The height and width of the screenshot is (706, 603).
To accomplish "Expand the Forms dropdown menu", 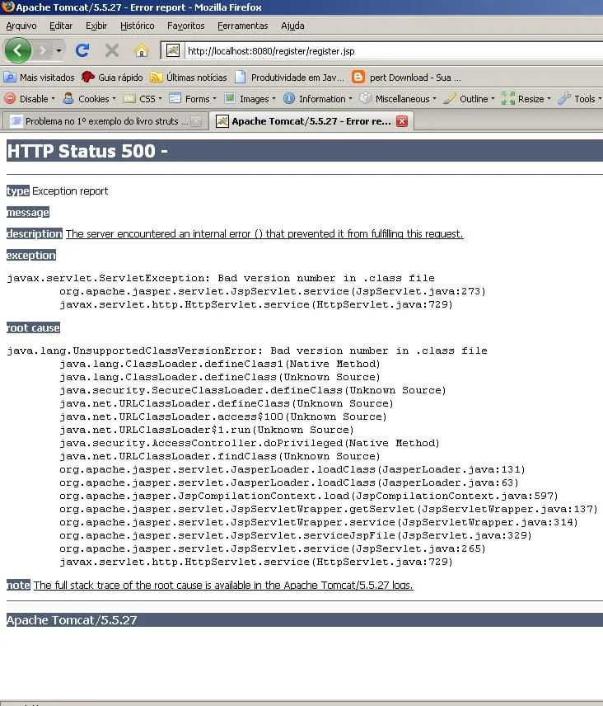I will click(214, 98).
